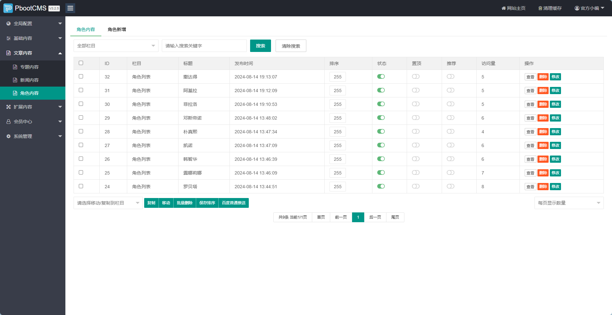Viewport: 612px width, 315px height.
Task: Expand the 扩展内容 sidebar menu arrow
Action: [60, 107]
